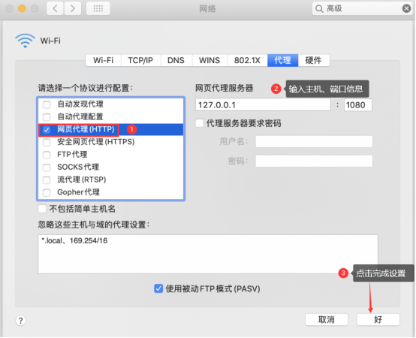The image size is (416, 338).
Task: Click the 取消 button
Action: pos(327,319)
